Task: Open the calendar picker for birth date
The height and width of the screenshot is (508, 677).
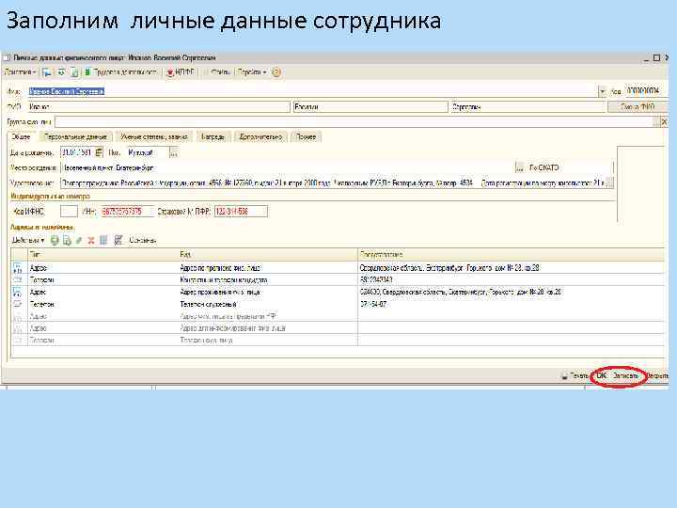Action: (99, 152)
